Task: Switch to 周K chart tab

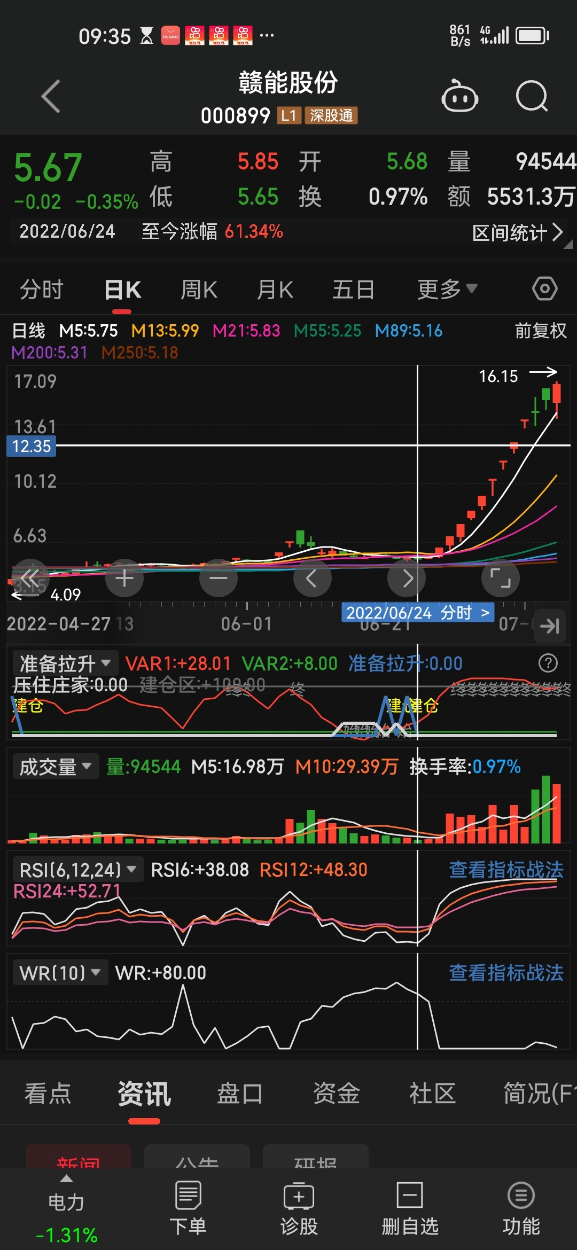Action: pos(199,289)
